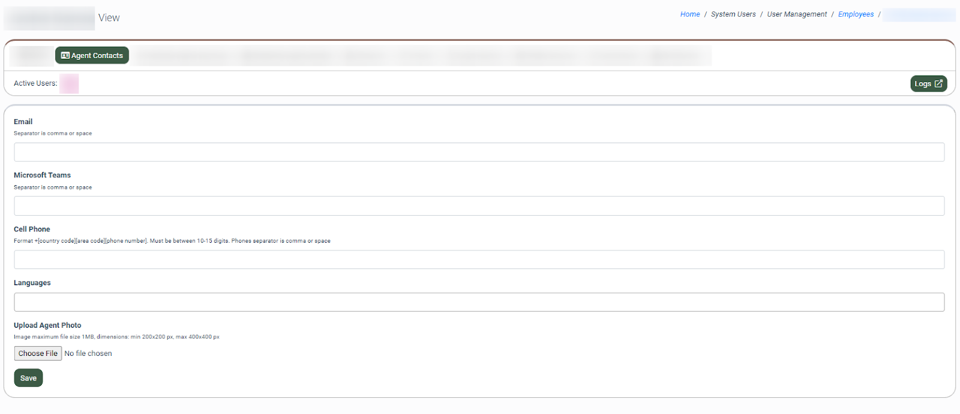Save the agent contact details
960x414 pixels.
pos(28,378)
